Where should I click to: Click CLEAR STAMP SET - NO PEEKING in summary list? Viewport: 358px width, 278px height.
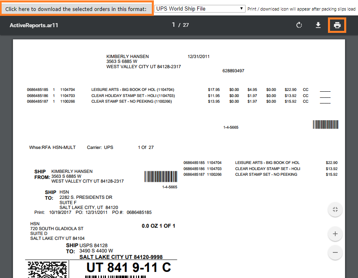[x=266, y=175]
